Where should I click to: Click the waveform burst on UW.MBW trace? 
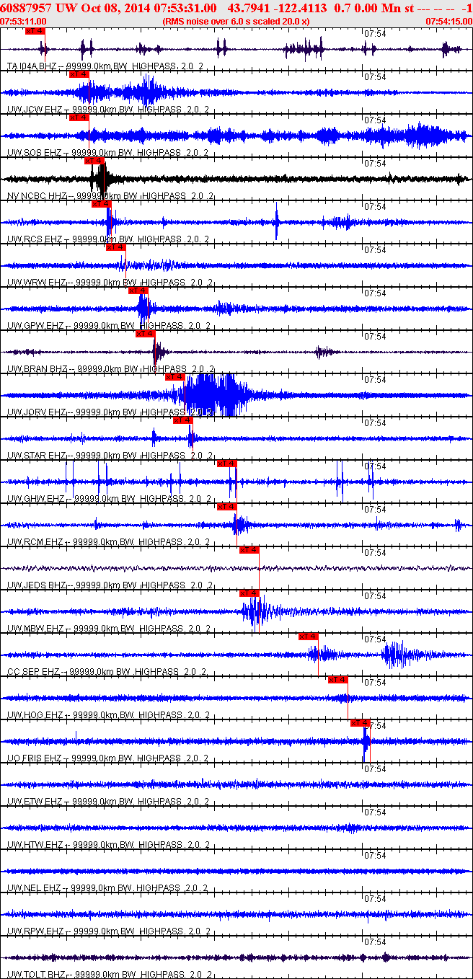point(258,612)
